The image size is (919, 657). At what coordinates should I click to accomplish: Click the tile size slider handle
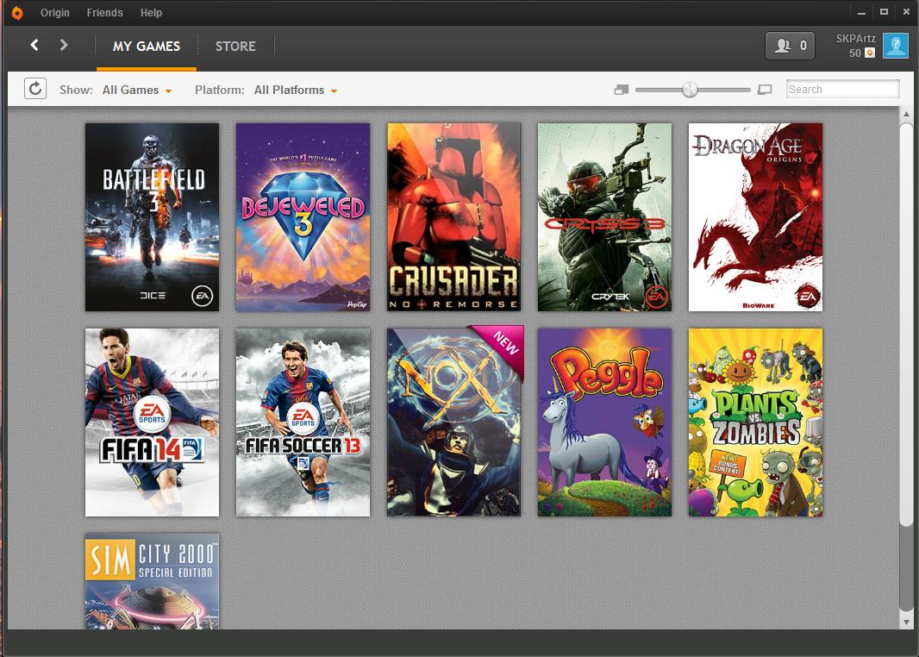point(690,90)
